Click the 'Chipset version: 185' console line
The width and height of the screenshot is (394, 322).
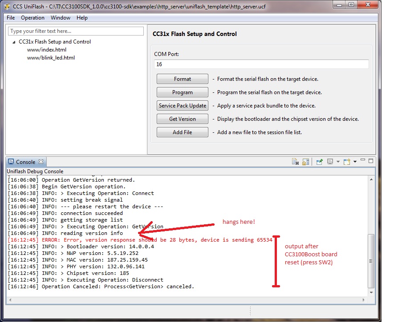[69, 273]
